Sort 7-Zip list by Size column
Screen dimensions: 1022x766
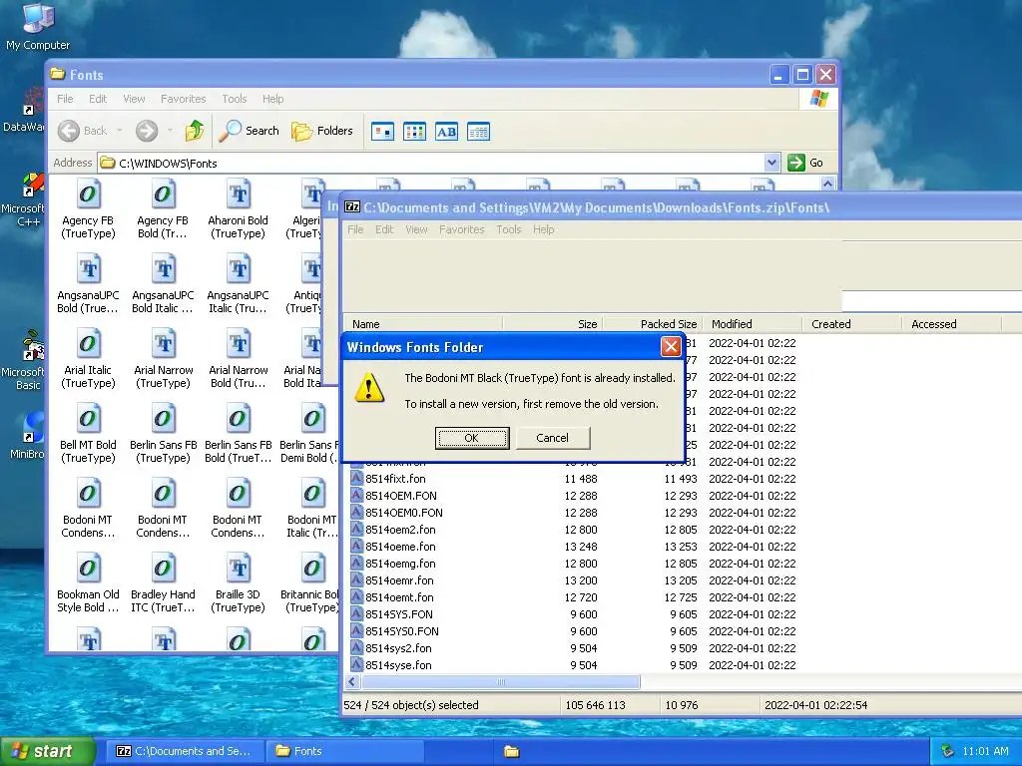click(x=552, y=324)
